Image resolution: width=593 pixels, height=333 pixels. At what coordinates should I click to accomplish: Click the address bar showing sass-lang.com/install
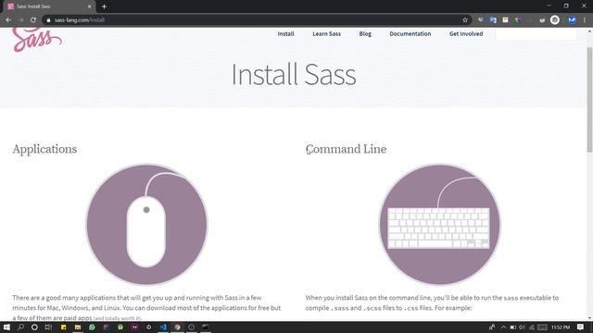(x=258, y=20)
